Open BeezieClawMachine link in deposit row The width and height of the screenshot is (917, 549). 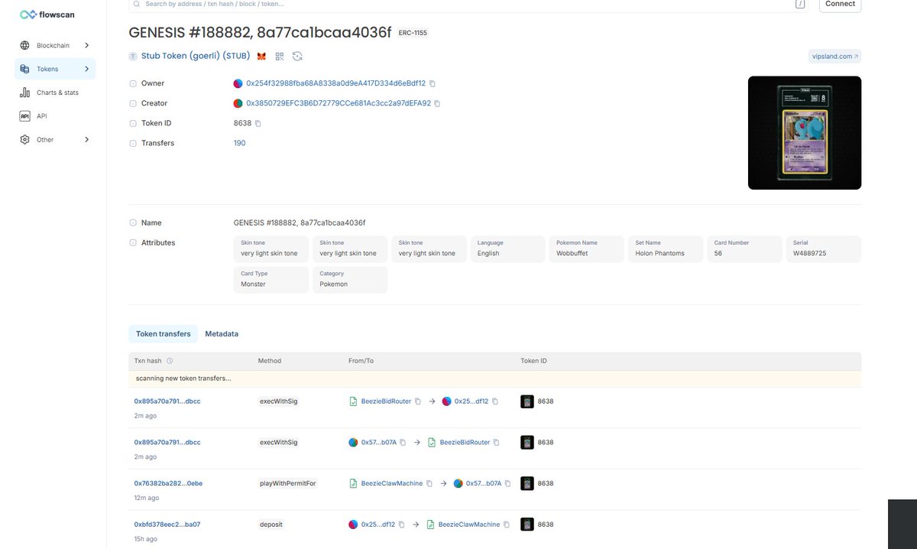tap(469, 525)
